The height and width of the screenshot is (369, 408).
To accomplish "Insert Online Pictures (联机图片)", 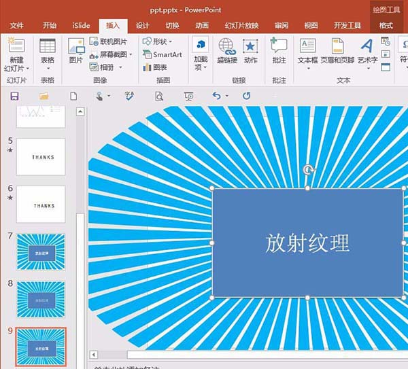I will (108, 41).
